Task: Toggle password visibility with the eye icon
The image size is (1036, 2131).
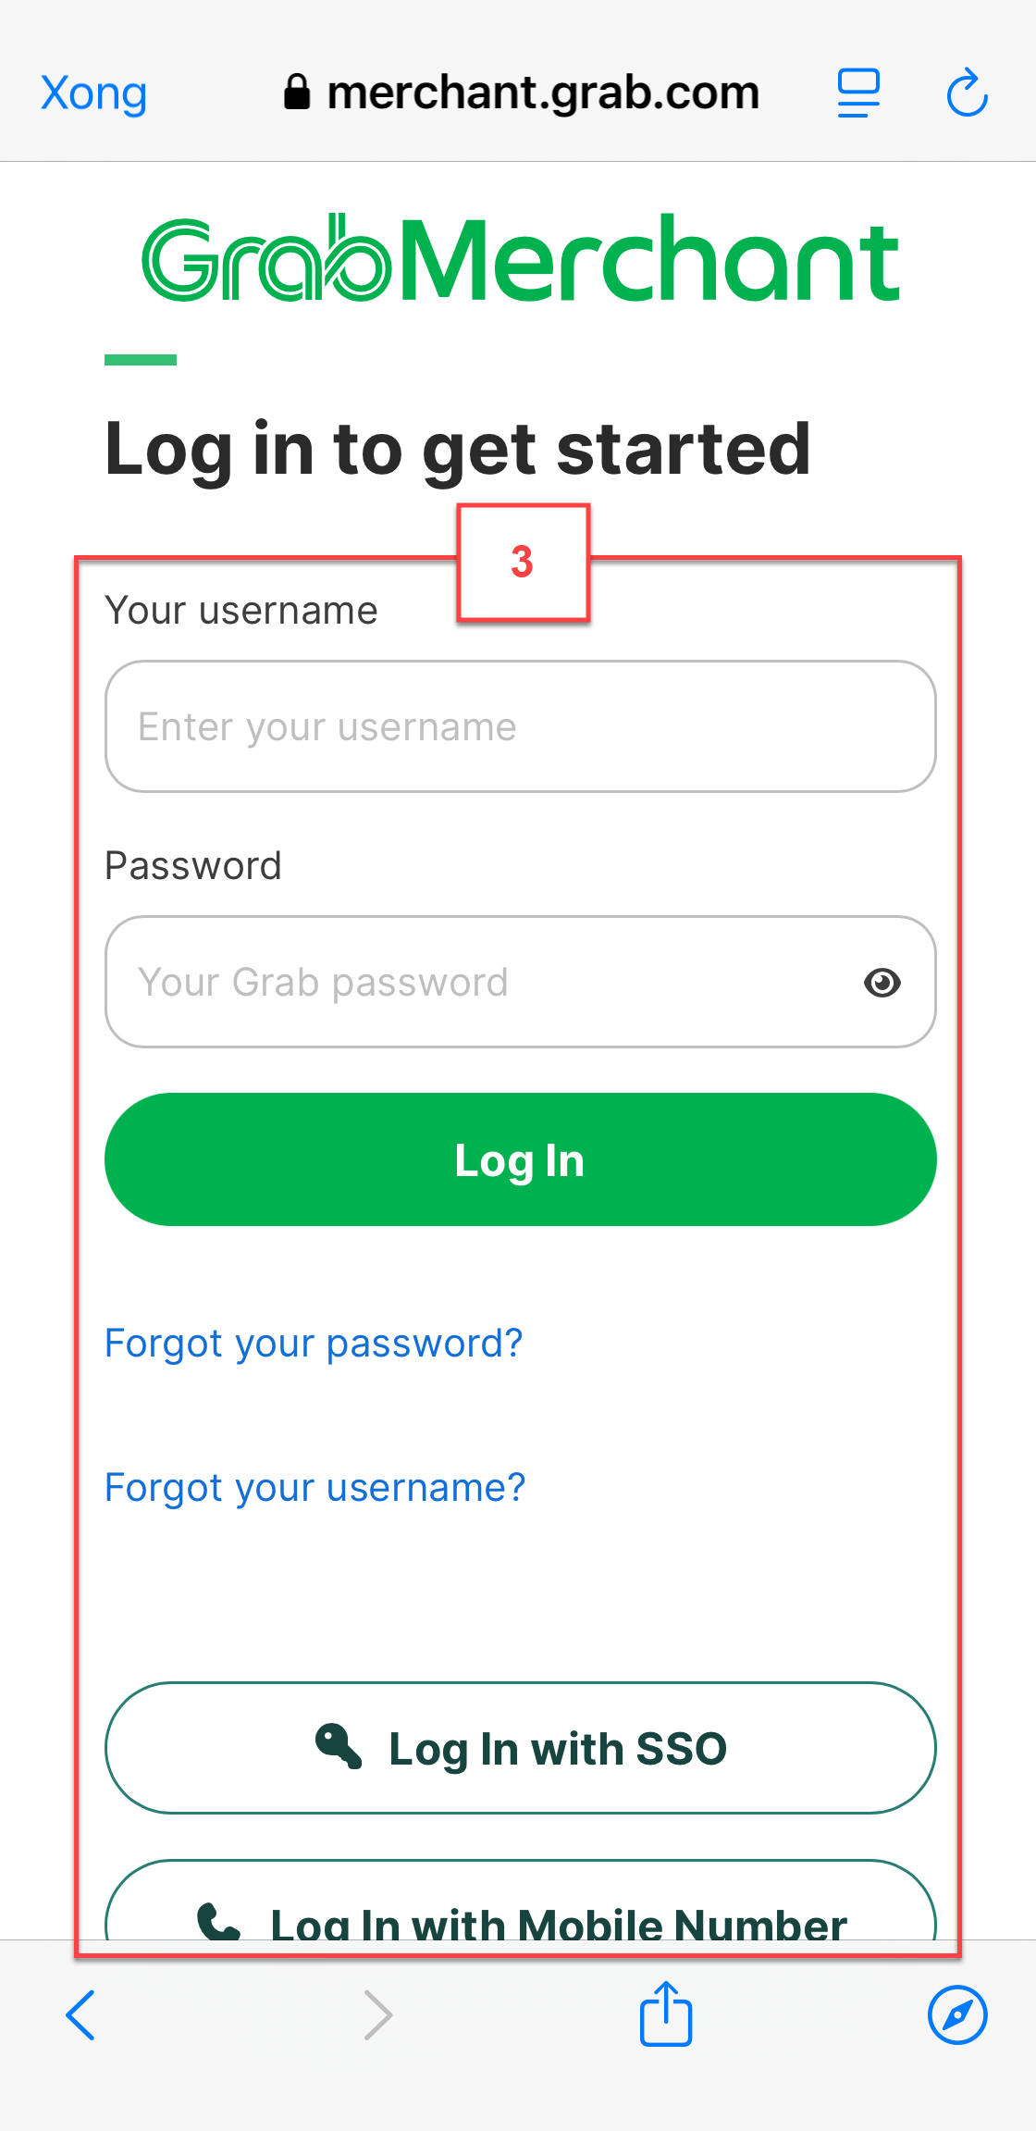Action: (x=882, y=982)
